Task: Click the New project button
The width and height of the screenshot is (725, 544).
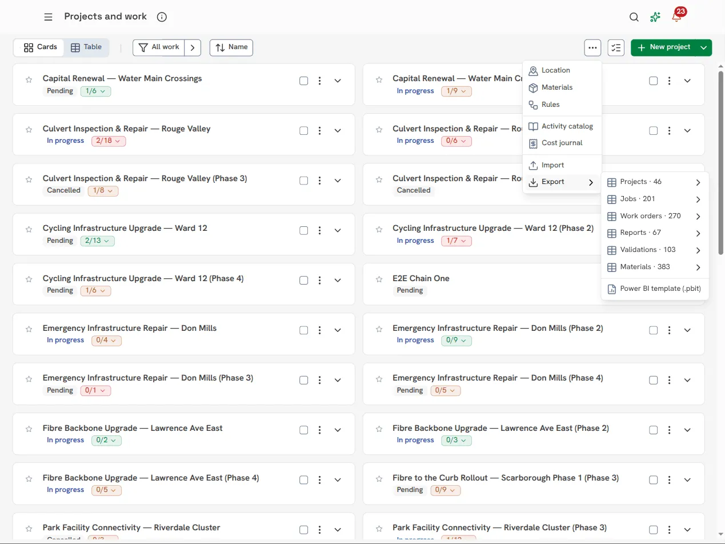Action: coord(664,48)
